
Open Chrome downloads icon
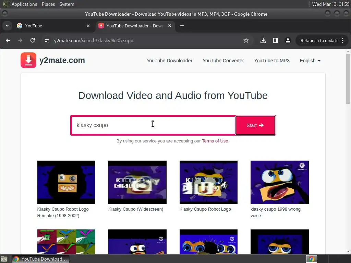click(263, 40)
